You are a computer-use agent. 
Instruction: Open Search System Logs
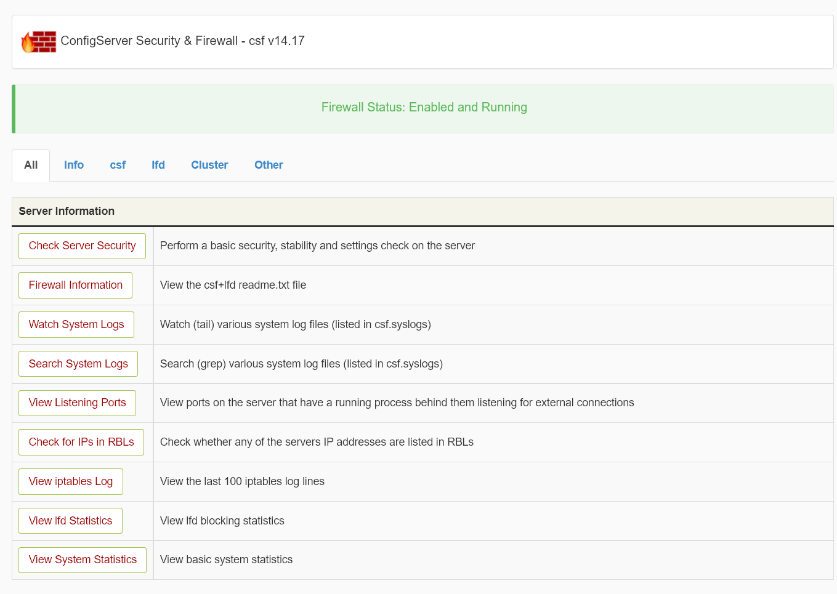(x=78, y=364)
